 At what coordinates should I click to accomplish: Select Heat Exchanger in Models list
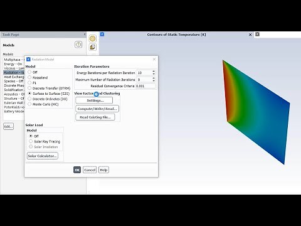(x=14, y=77)
